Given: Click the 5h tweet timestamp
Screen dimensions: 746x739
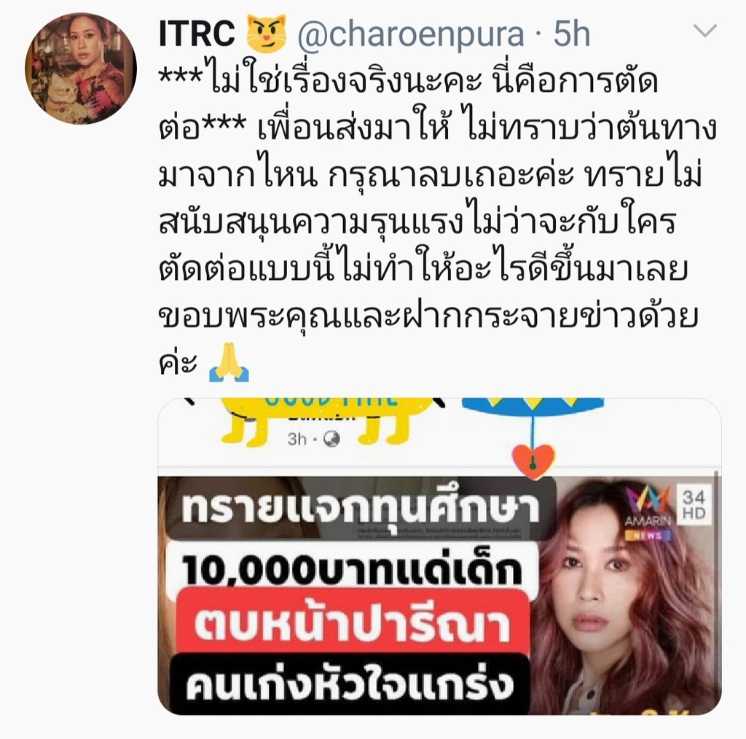Looking at the screenshot, I should point(571,34).
